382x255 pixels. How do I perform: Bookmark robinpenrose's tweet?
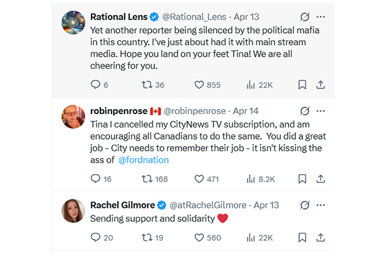302,179
